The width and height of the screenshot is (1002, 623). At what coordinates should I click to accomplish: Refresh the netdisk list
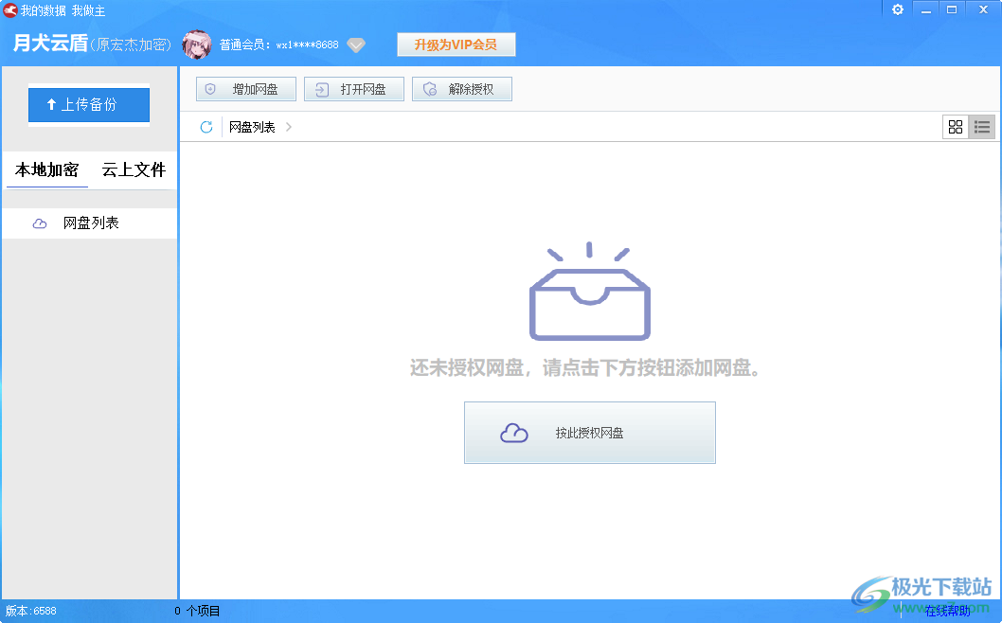(x=206, y=127)
